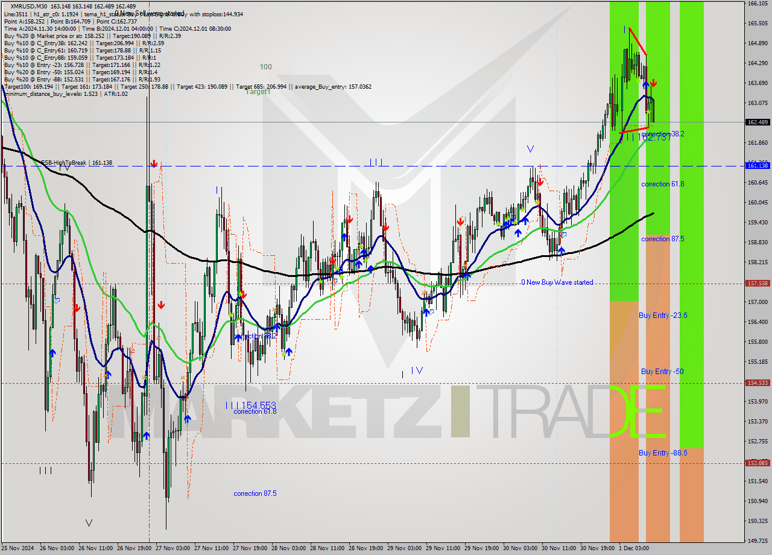Screen dimensions: 772x555
Task: Select the 'Buy %10 @ C_Entry61: 160.719' line
Action: [83, 50]
